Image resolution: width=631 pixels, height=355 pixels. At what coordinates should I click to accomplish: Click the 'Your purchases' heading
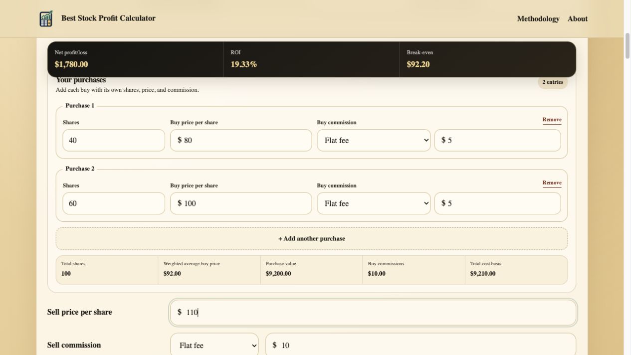pos(81,80)
